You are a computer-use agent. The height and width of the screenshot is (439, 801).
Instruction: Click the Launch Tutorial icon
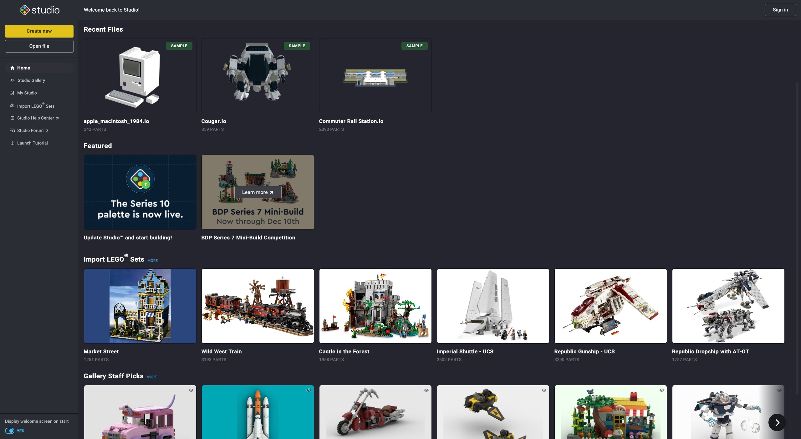point(12,143)
